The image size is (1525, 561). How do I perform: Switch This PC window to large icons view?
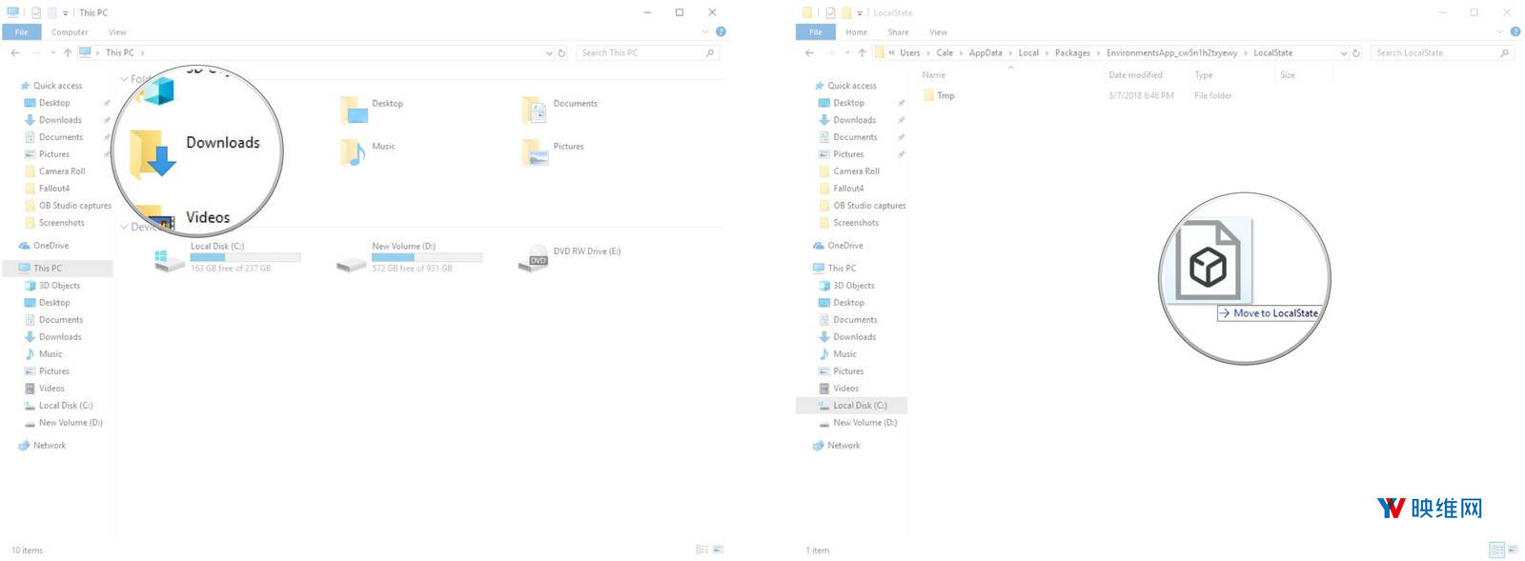pyautogui.click(x=719, y=550)
